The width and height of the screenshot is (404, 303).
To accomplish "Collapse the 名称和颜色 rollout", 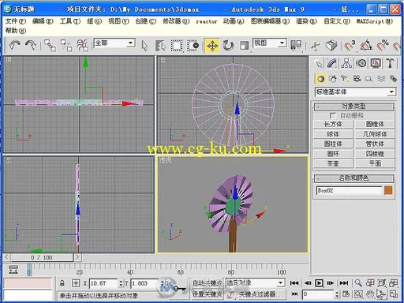I will coord(353,178).
